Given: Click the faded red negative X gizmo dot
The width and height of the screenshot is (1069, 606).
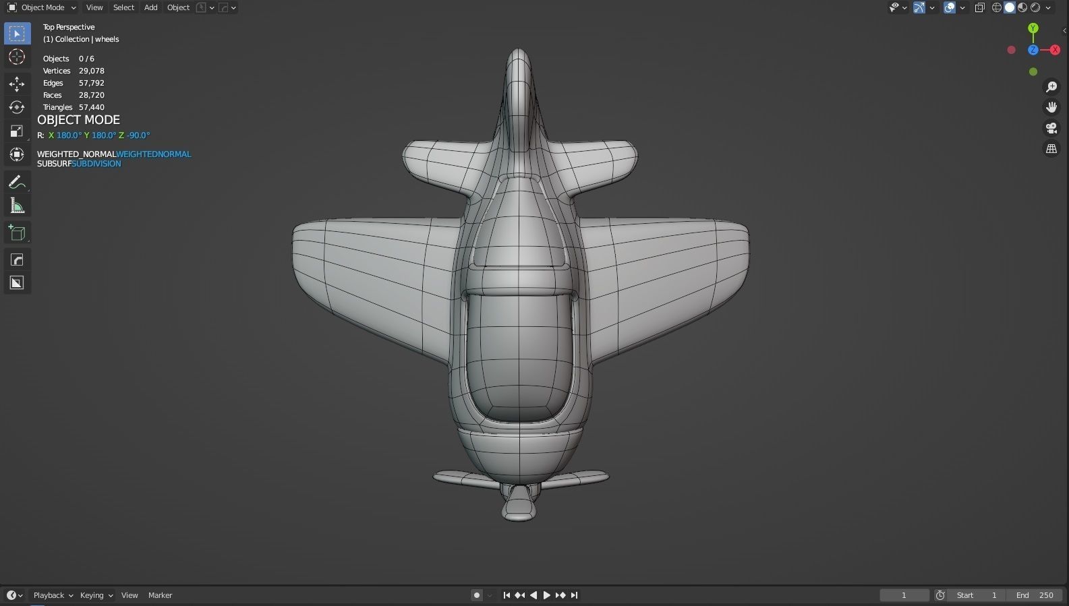Looking at the screenshot, I should [1011, 50].
